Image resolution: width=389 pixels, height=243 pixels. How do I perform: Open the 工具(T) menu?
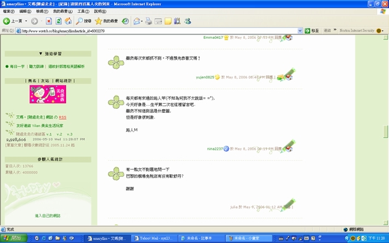pos(84,12)
